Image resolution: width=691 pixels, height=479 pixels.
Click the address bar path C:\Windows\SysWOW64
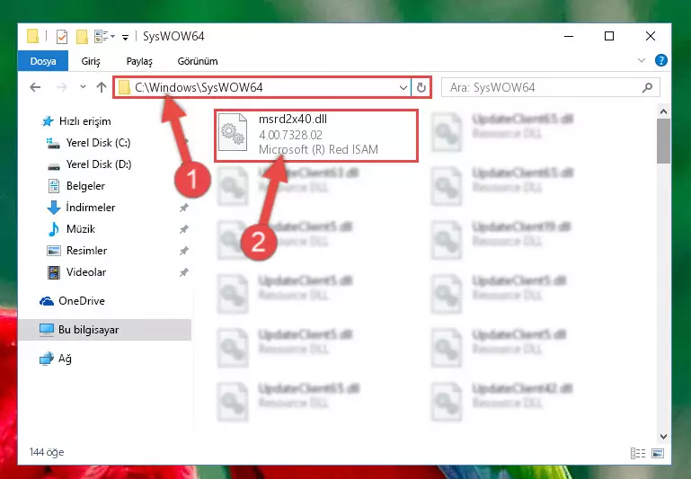(199, 87)
